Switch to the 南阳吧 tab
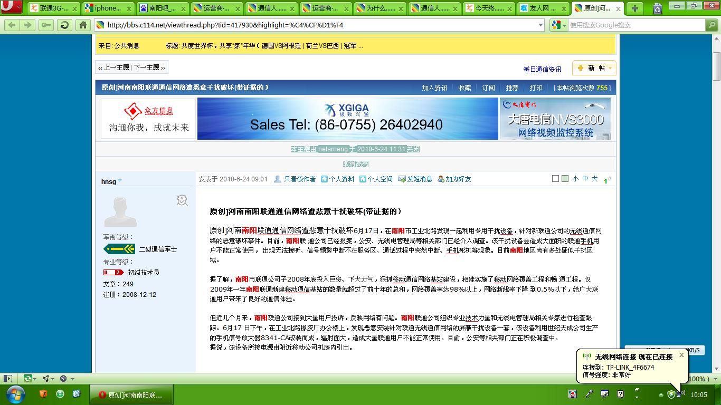 163,8
